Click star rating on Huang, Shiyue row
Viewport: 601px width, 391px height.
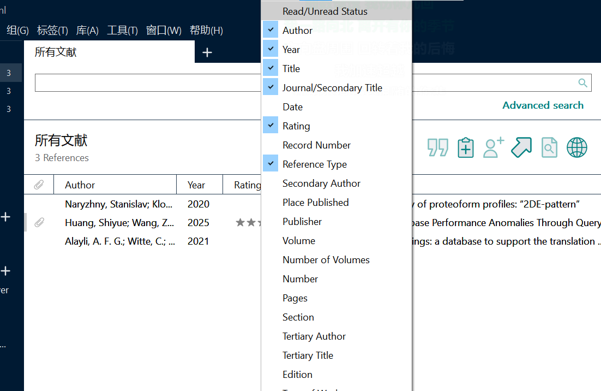click(248, 223)
